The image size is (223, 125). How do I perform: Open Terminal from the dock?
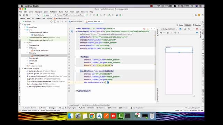click(128, 116)
